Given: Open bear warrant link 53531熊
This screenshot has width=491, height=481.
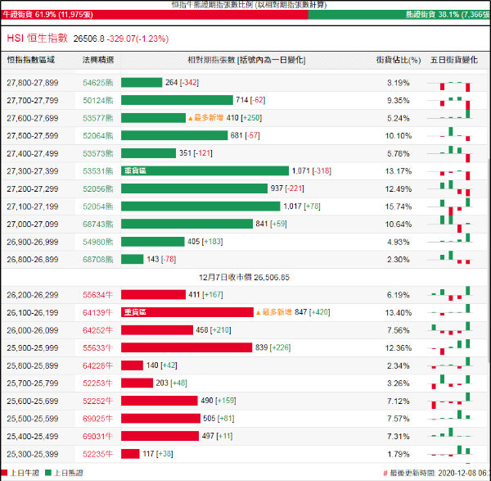Looking at the screenshot, I should point(97,171).
